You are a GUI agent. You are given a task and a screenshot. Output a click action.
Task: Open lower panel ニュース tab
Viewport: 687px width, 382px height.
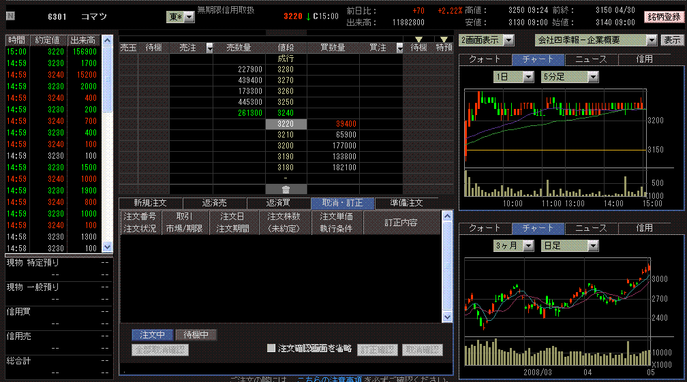(x=592, y=228)
